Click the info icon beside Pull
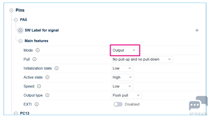 34,59
